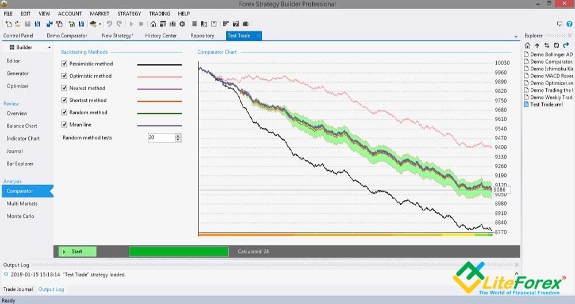
Task: Click the Redo arrow in toolbar
Action: [119, 24]
